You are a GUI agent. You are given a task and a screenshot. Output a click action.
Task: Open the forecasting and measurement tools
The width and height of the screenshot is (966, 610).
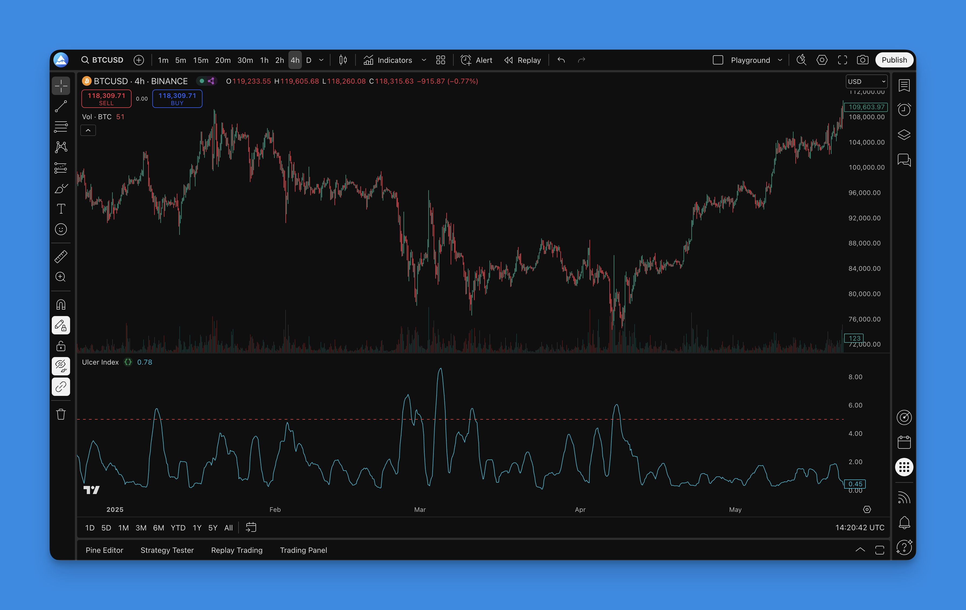coord(61,168)
